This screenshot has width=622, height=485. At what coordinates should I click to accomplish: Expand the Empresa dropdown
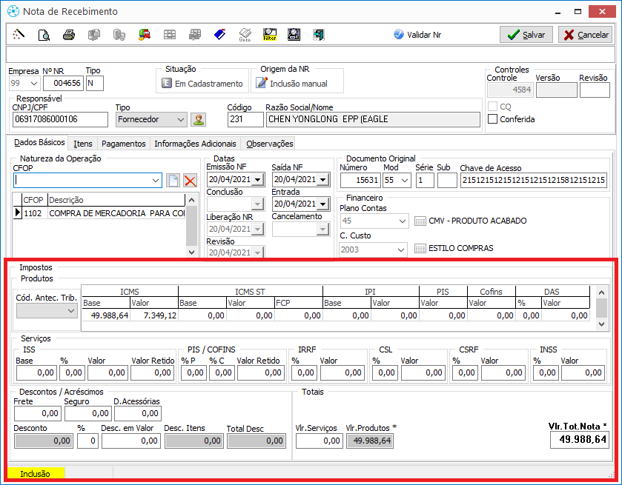tap(34, 83)
